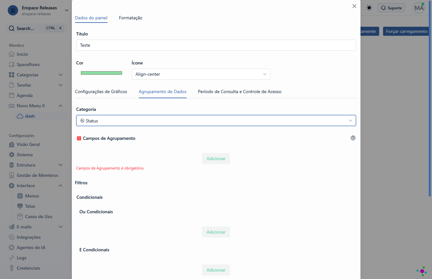Click the Título input field

[x=216, y=45]
